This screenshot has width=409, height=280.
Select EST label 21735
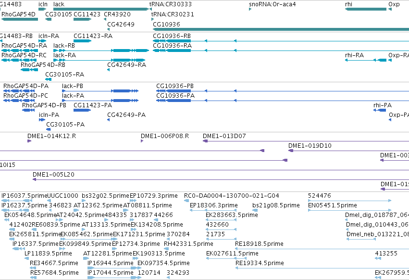coord(215,234)
